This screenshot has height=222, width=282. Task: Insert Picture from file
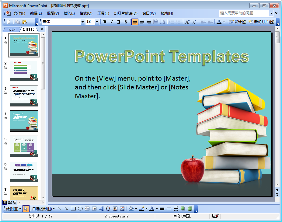(x=122, y=209)
